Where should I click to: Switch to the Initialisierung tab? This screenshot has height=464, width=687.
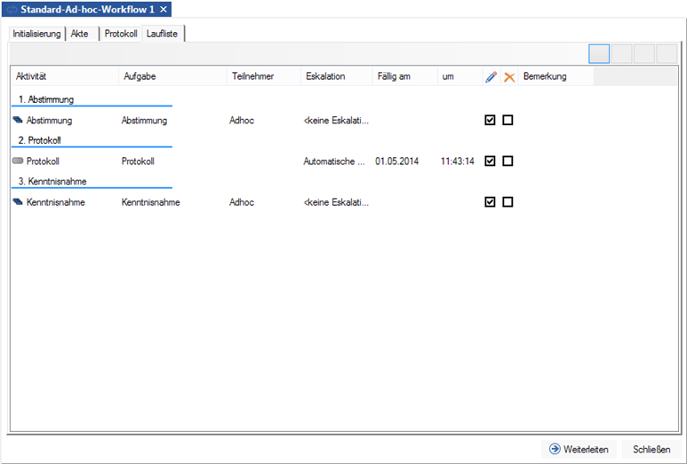[x=36, y=34]
